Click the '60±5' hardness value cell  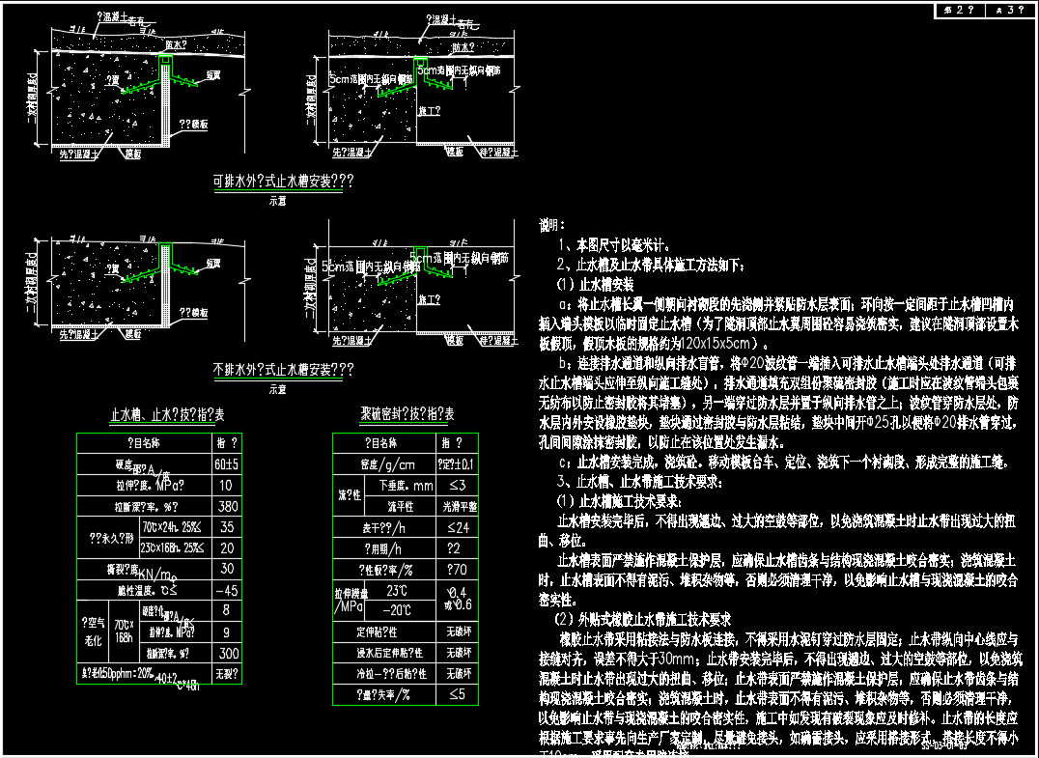[x=227, y=464]
